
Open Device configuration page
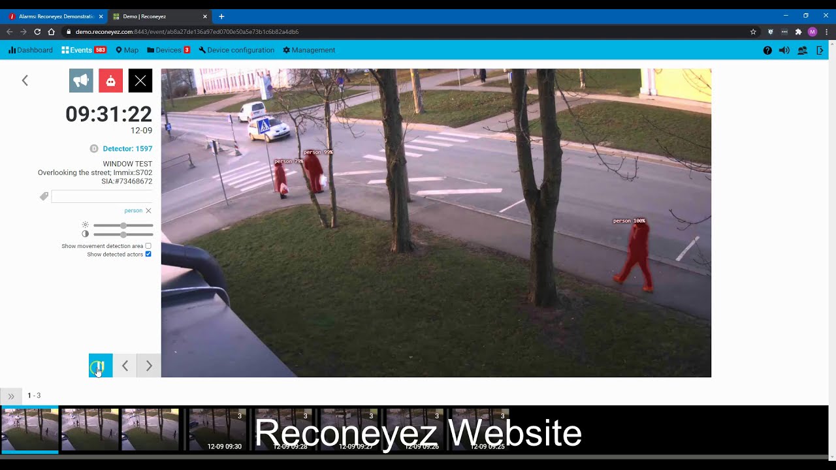coord(236,50)
